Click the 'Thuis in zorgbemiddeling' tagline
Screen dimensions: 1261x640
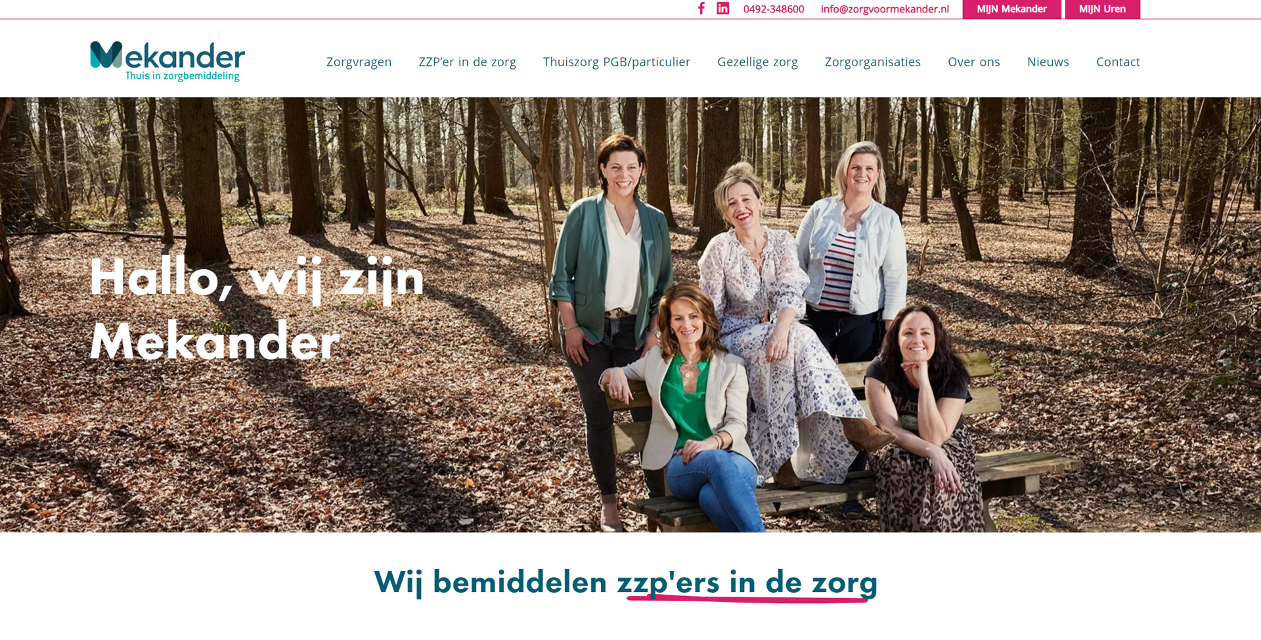tap(183, 76)
